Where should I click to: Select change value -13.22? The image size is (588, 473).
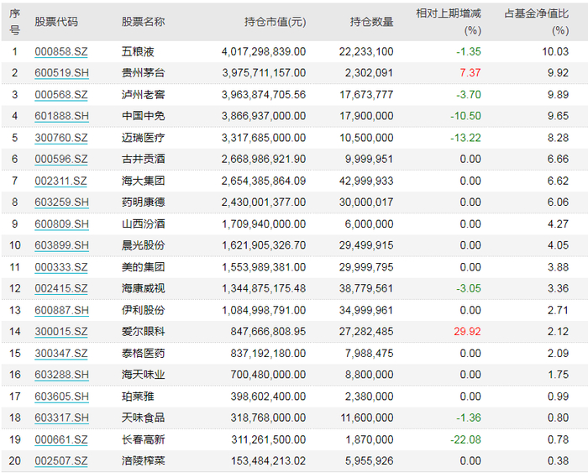(465, 138)
